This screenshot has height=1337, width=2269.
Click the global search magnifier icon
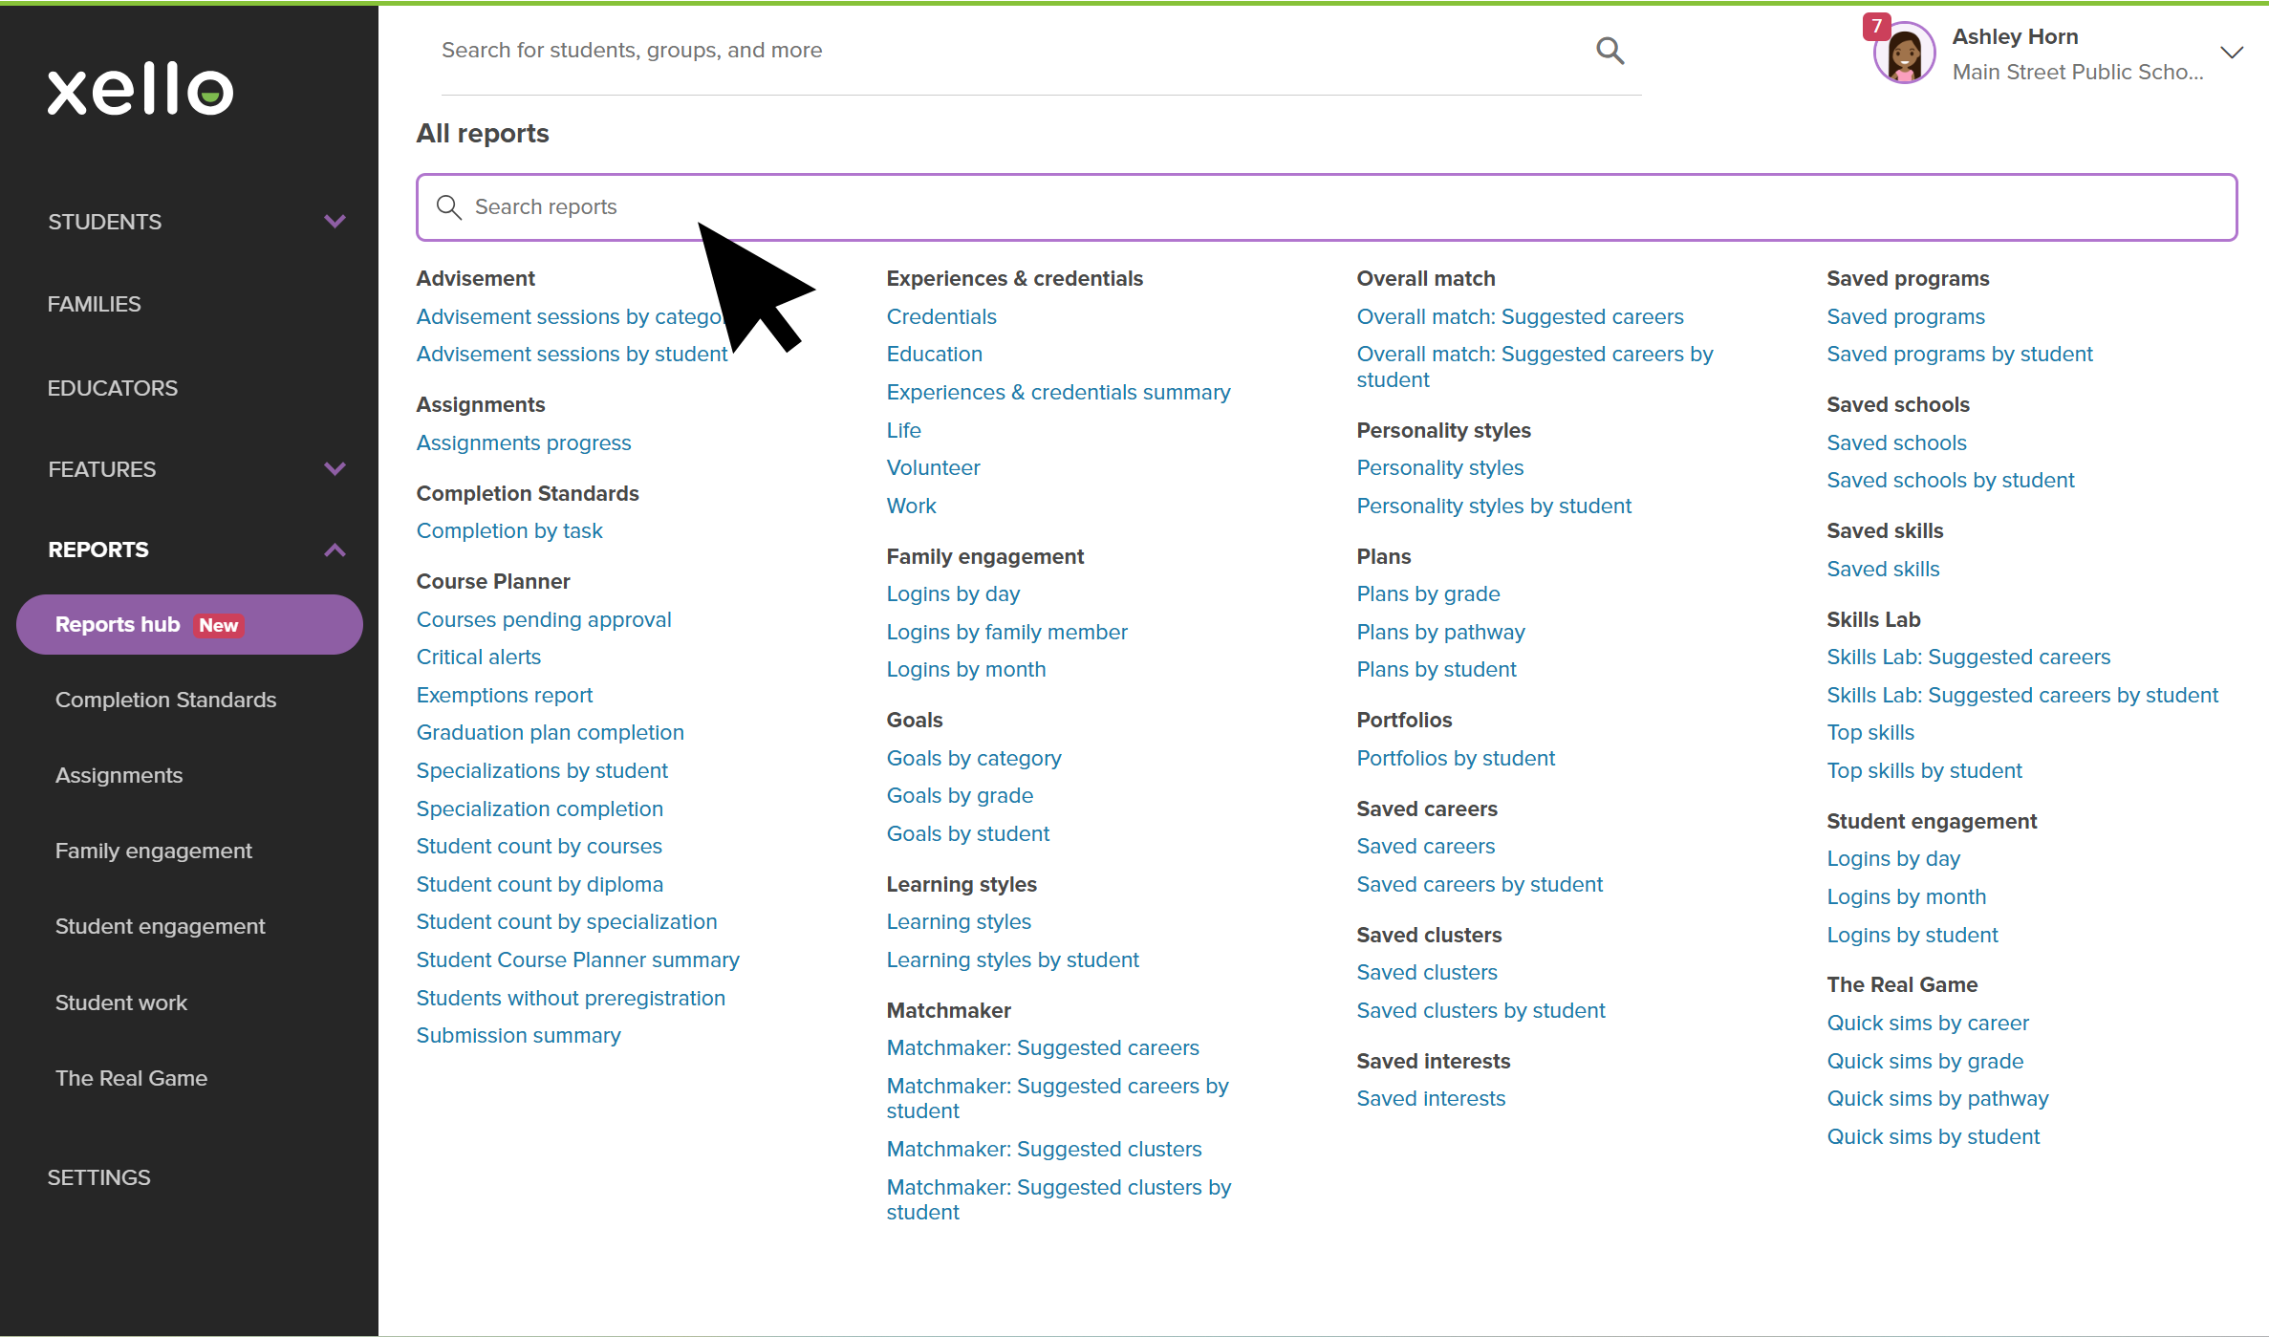click(x=1610, y=51)
